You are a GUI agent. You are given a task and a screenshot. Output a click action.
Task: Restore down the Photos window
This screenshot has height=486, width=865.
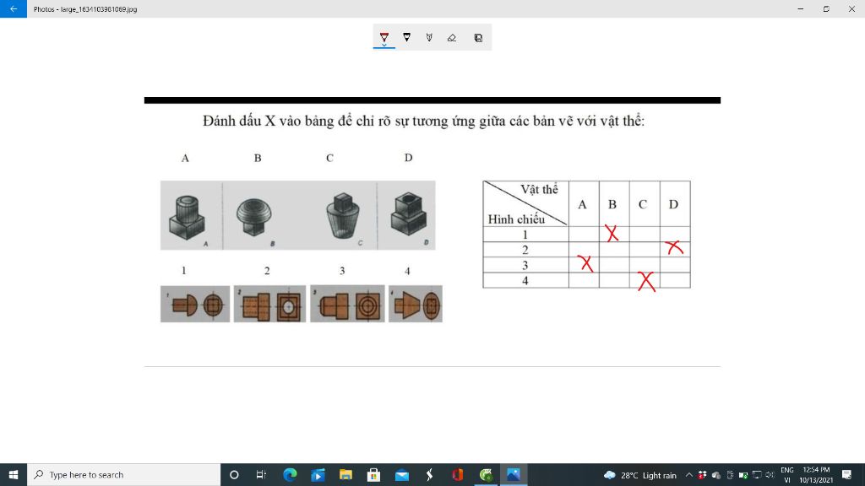[826, 8]
